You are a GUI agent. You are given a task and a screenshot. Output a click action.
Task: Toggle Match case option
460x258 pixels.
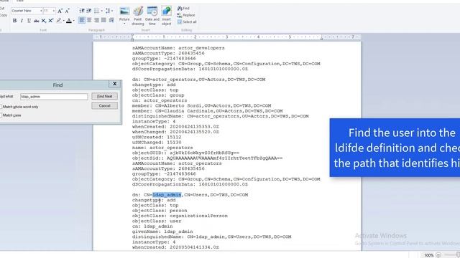(x=11, y=115)
